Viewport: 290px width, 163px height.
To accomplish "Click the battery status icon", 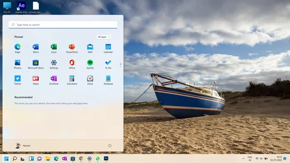I will pyautogui.click(x=266, y=158).
